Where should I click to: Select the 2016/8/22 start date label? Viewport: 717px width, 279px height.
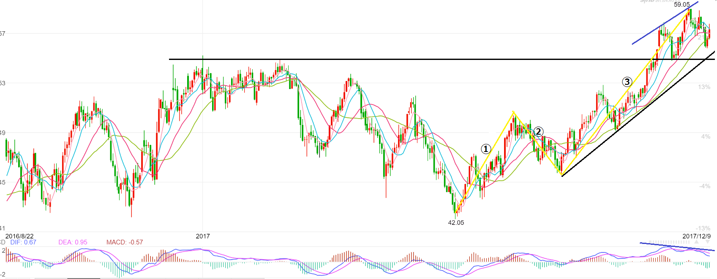point(19,236)
